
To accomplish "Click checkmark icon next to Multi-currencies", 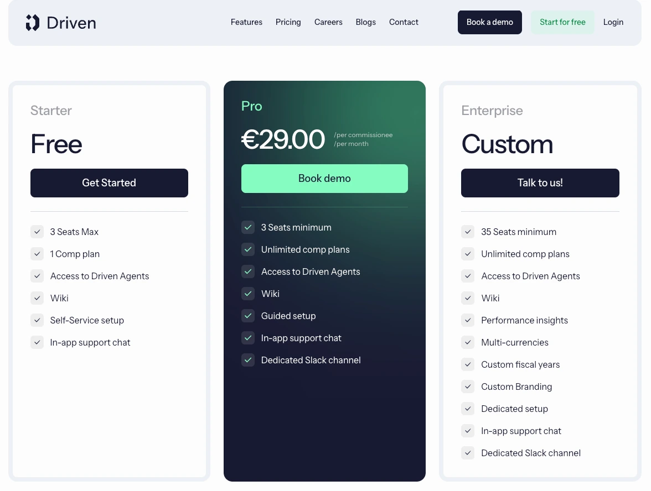I will coord(468,343).
